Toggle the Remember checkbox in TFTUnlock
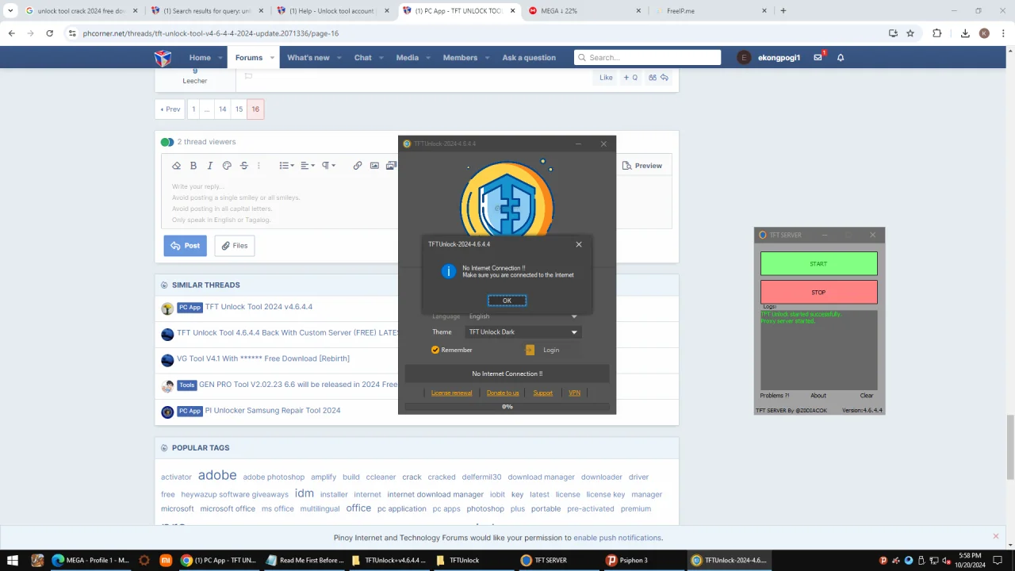The image size is (1015, 571). click(x=435, y=350)
